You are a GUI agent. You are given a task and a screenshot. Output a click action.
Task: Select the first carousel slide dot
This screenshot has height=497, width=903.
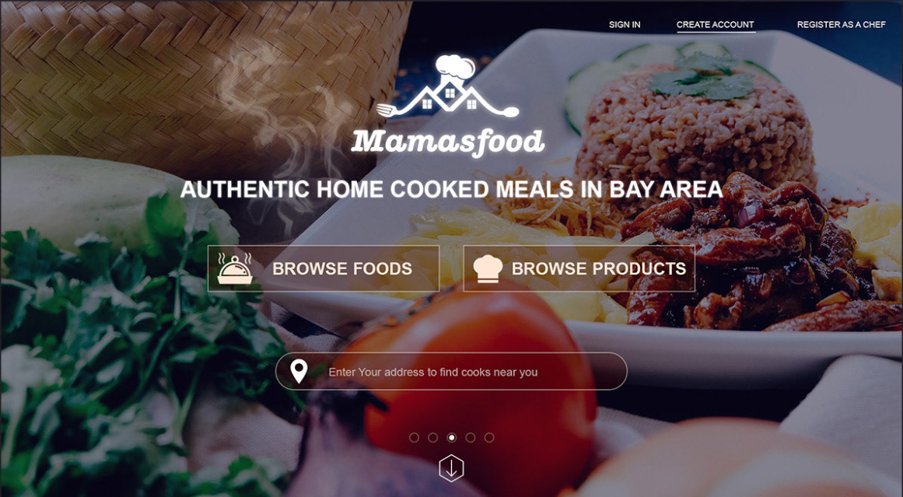point(414,438)
